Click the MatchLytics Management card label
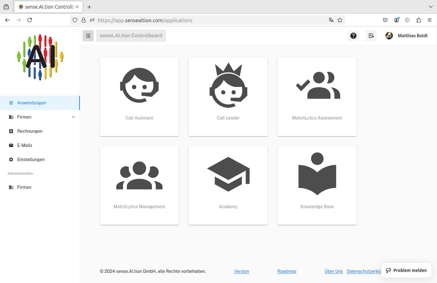This screenshot has height=283, width=437. [139, 207]
